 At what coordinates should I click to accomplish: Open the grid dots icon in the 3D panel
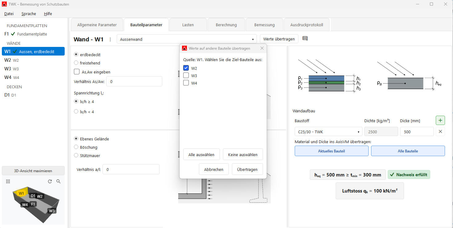[x=8, y=181]
